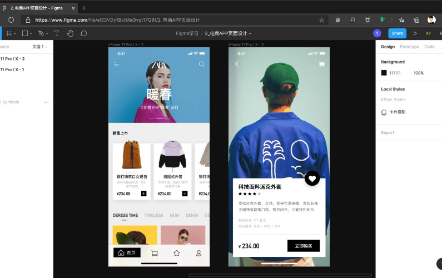Open a new browser tab

[84, 8]
